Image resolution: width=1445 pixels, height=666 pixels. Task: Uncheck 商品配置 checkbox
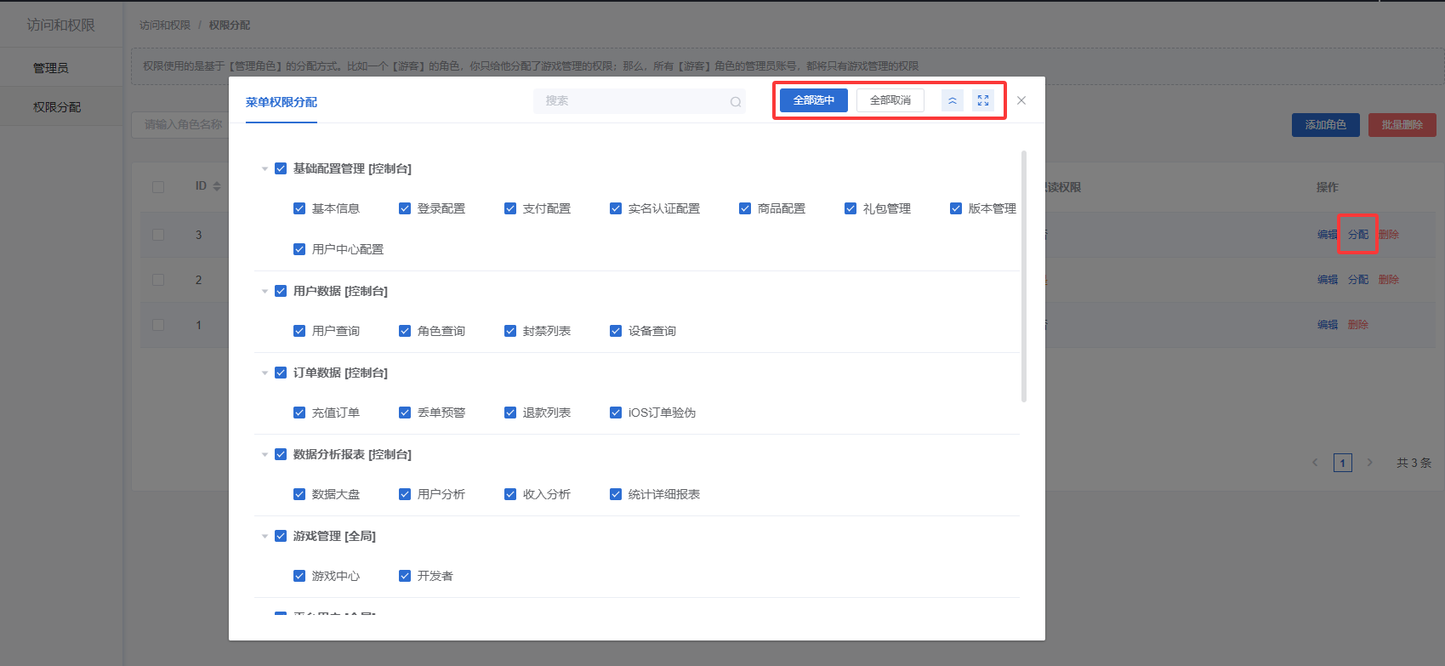click(x=745, y=208)
